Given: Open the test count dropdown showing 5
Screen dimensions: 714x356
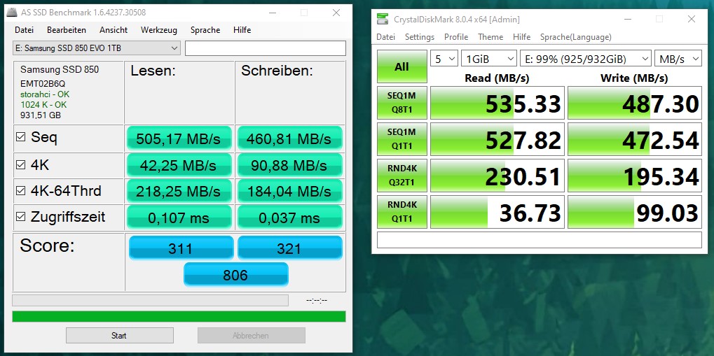Looking at the screenshot, I should (444, 58).
